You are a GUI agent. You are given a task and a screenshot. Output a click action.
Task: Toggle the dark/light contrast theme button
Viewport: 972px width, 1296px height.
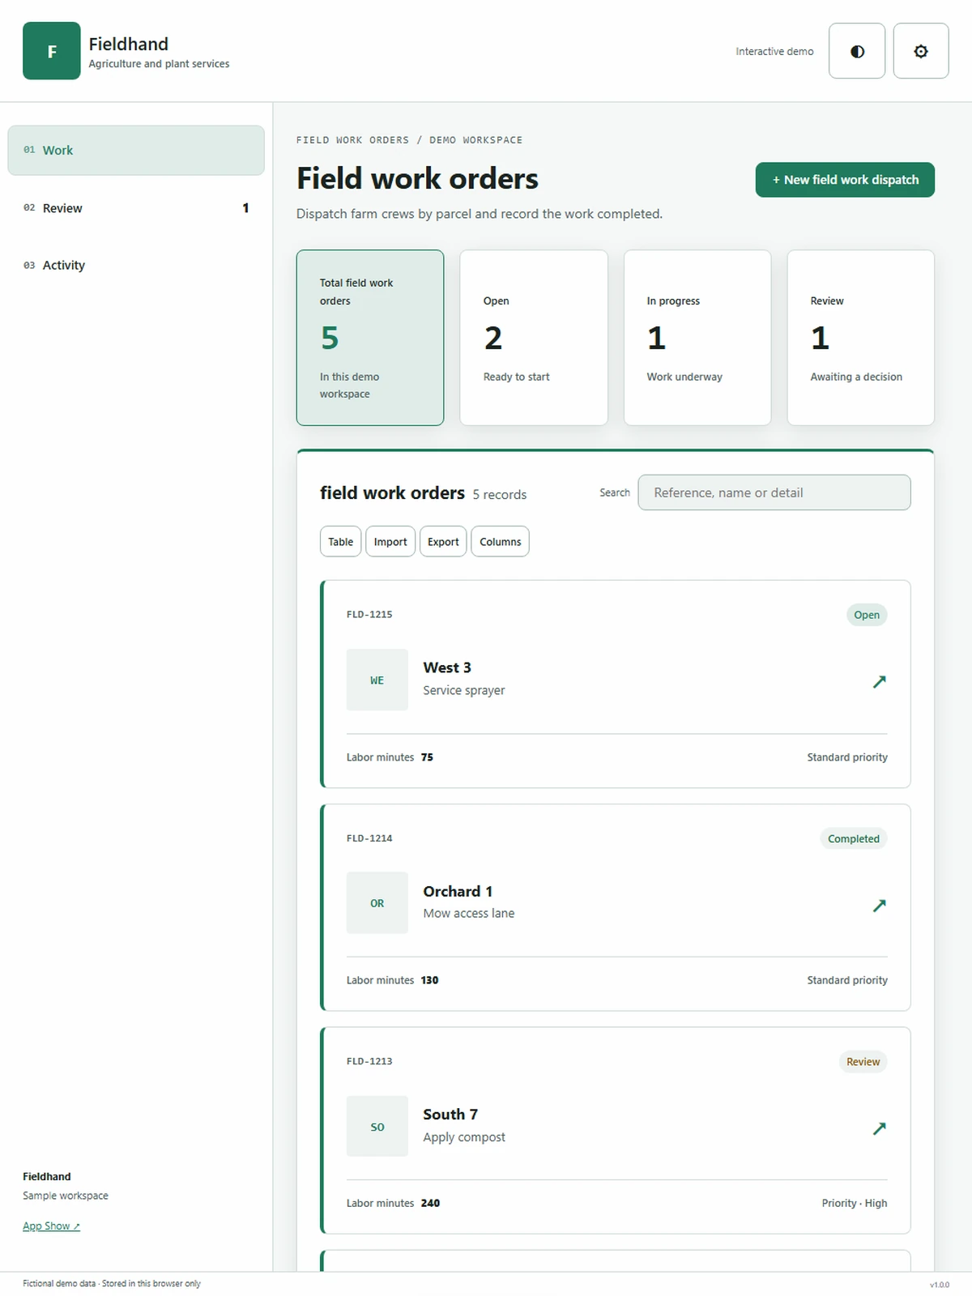pos(857,51)
